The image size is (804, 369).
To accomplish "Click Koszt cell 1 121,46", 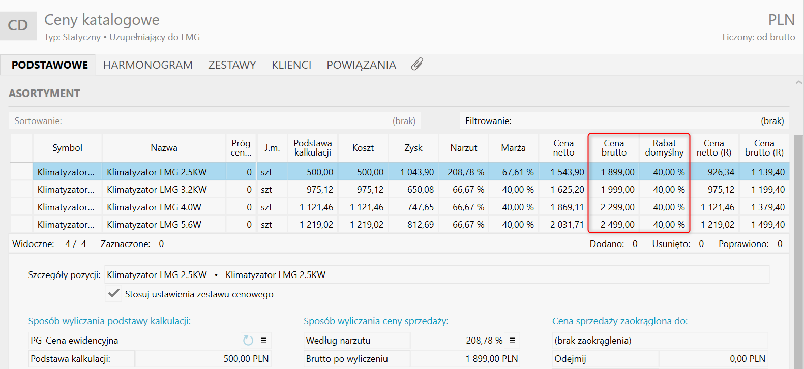I will pos(363,207).
